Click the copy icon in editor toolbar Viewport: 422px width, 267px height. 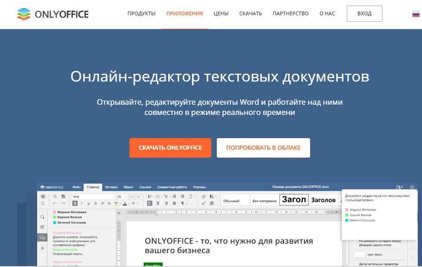click(55, 197)
